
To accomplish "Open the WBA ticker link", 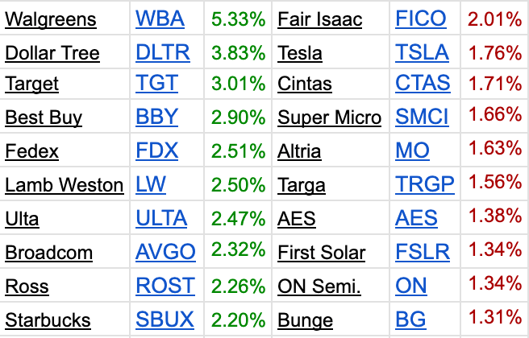I will [160, 19].
